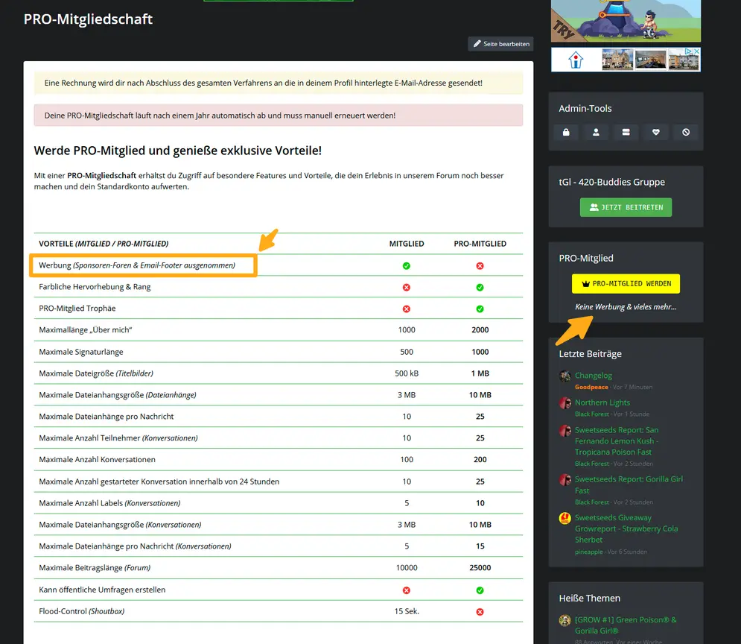Click the 'Jetzt beitreten' green button

pyautogui.click(x=626, y=207)
